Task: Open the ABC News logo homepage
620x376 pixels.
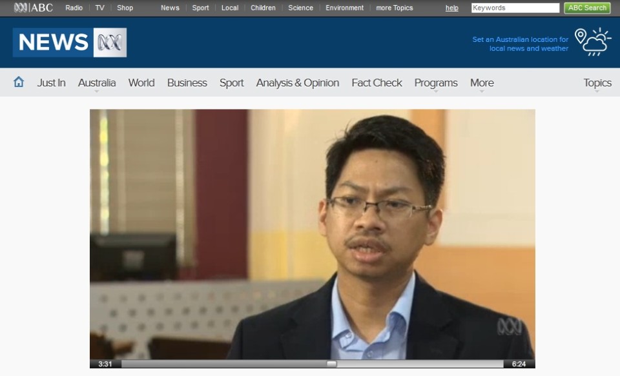Action: (x=70, y=43)
